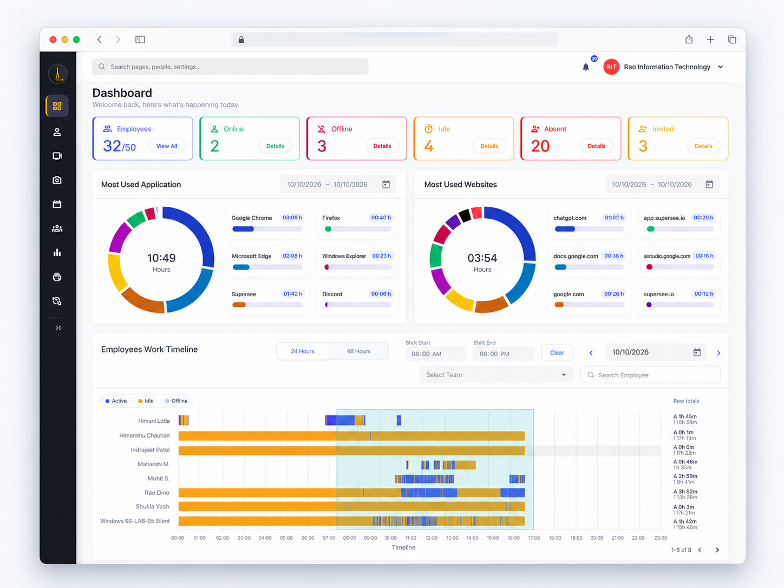Image resolution: width=784 pixels, height=588 pixels.
Task: Open the dashboard grid icon in sidebar
Action: pos(57,106)
